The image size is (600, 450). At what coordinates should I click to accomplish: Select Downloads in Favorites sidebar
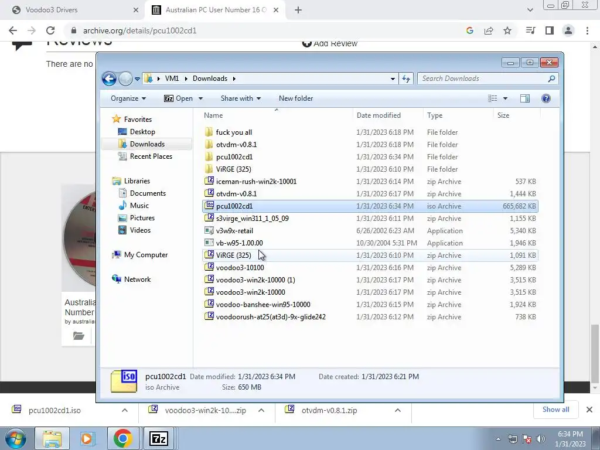pyautogui.click(x=147, y=144)
